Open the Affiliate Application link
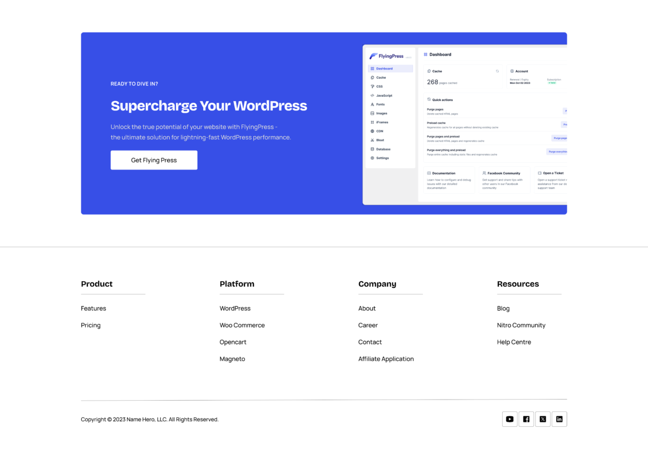Screen dimensions: 648x459 tap(386, 359)
